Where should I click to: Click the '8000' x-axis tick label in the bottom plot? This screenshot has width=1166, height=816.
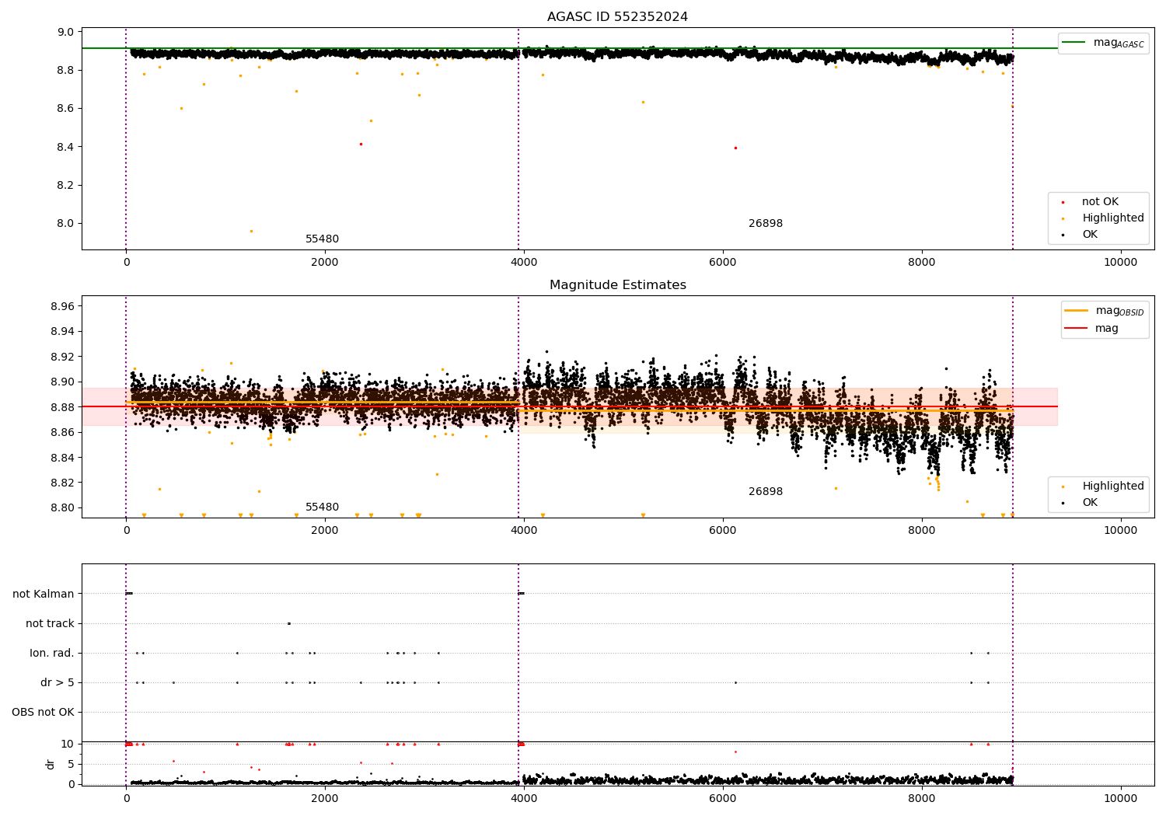(922, 799)
